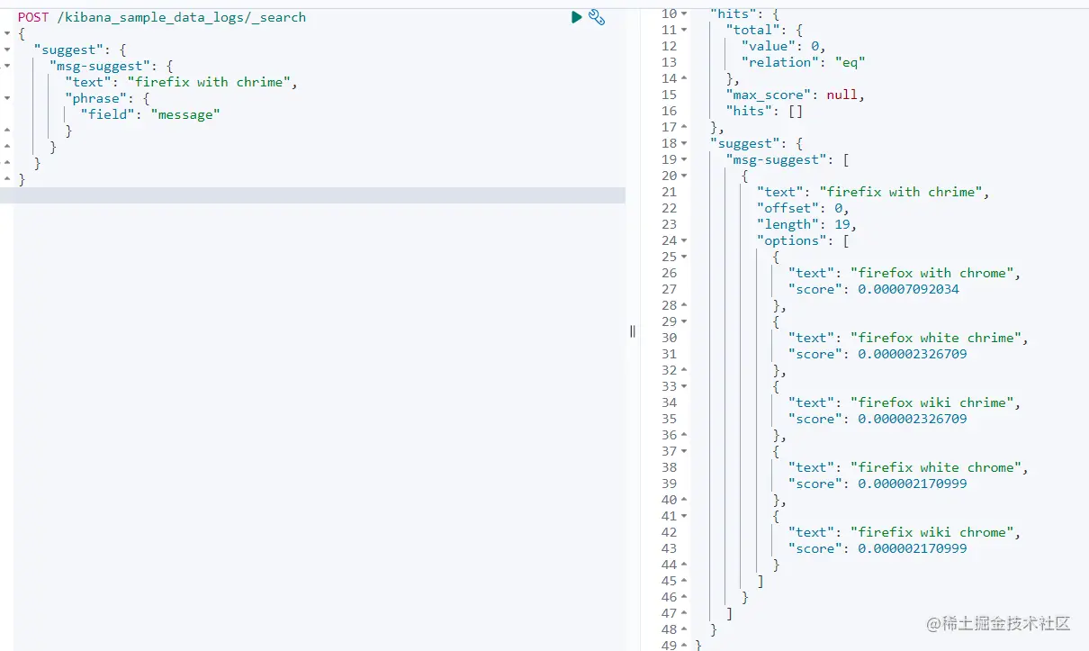The image size is (1089, 651).
Task: Fold the first option at line 25
Action: coord(685,257)
